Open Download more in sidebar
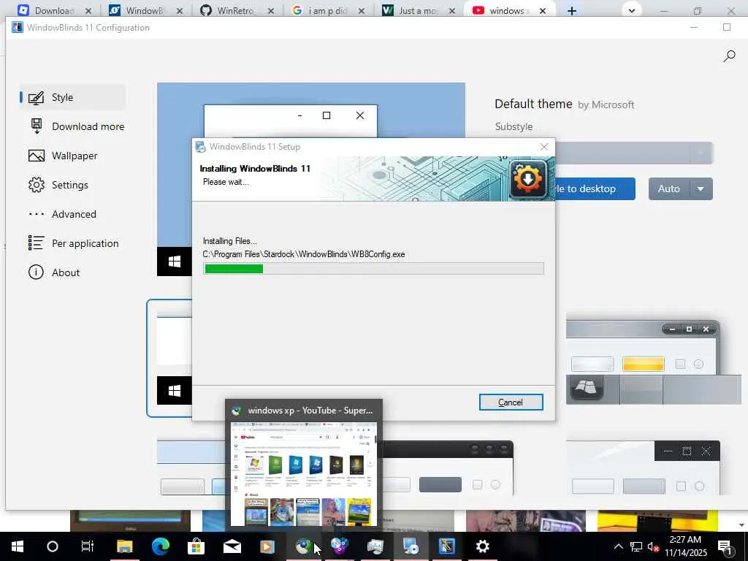The width and height of the screenshot is (748, 561). click(x=76, y=126)
